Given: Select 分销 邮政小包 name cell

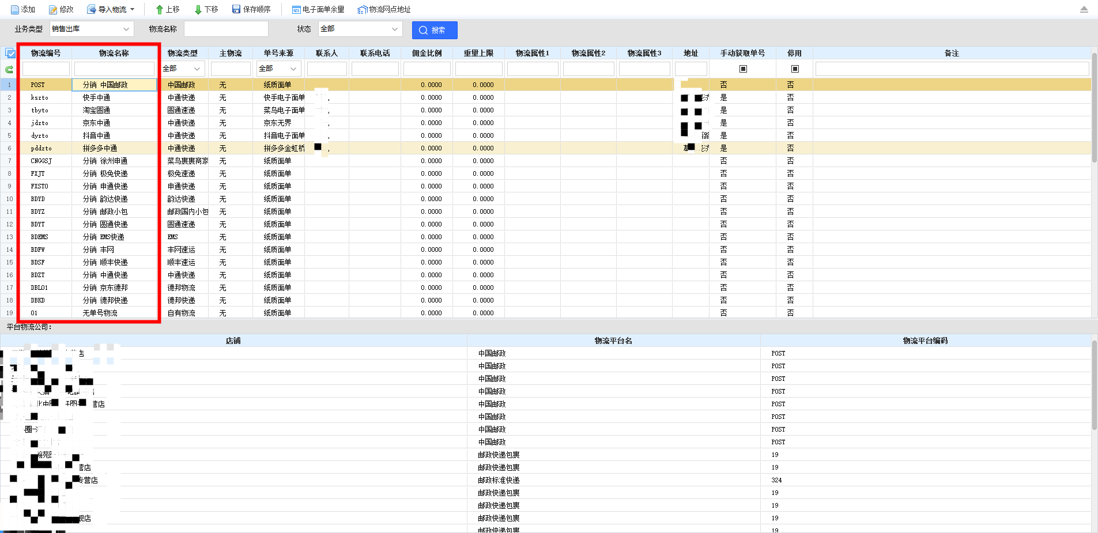Looking at the screenshot, I should [114, 211].
